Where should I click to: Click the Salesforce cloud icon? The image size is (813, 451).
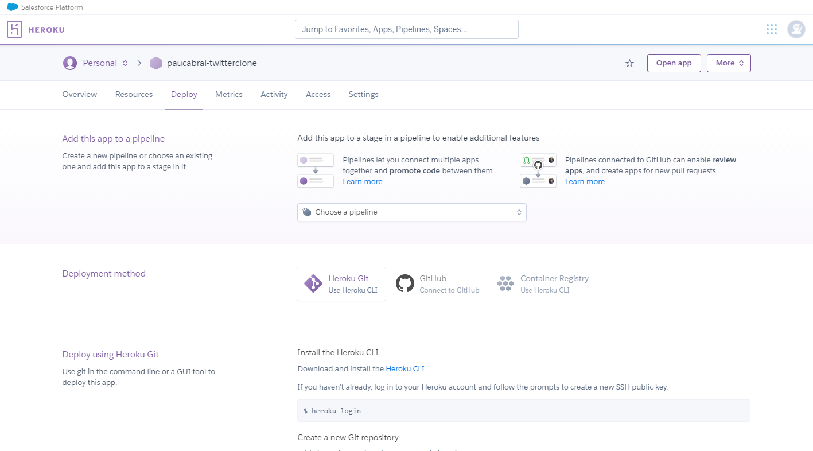tap(13, 7)
